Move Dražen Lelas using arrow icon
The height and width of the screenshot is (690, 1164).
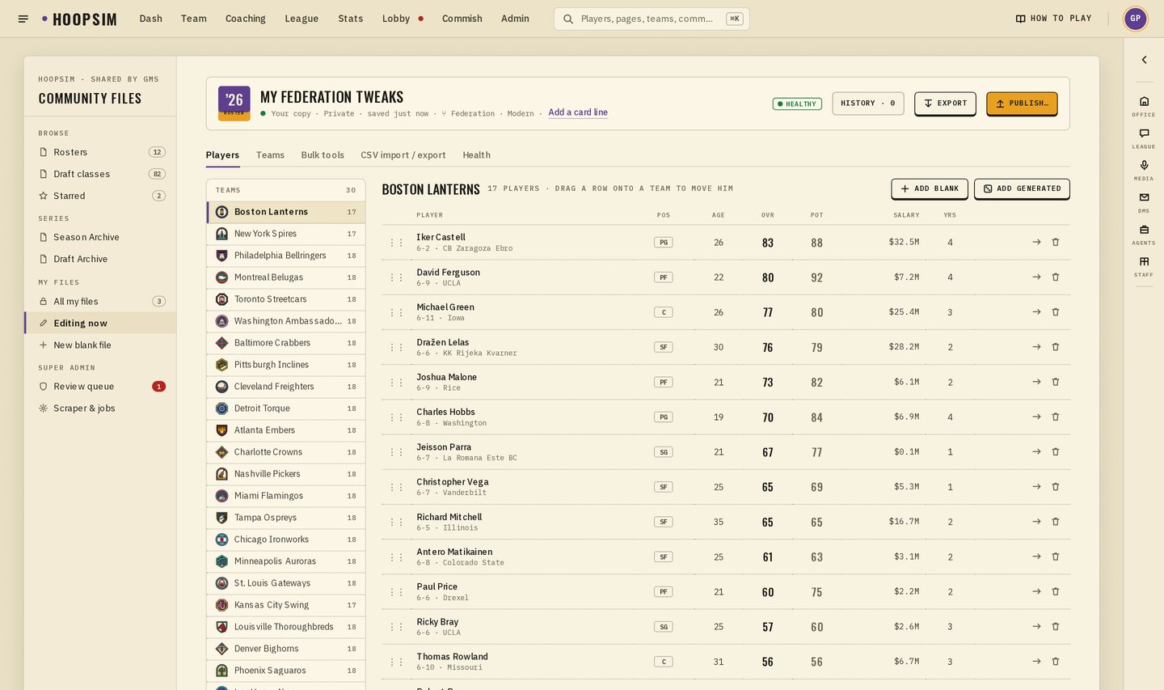pos(1036,346)
